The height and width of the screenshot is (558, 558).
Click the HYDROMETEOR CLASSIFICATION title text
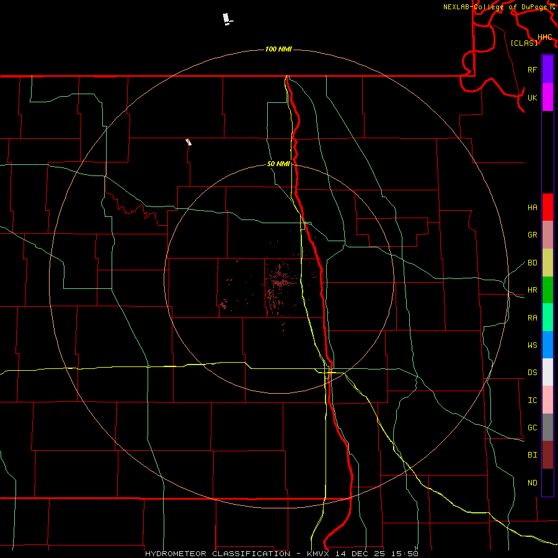point(218,554)
